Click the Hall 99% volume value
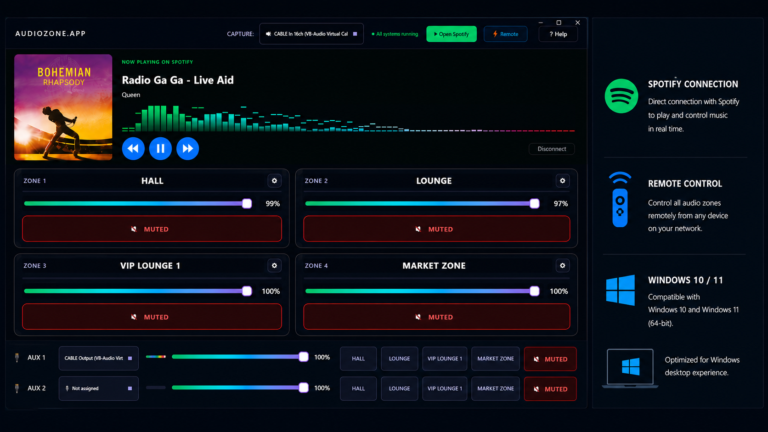The height and width of the screenshot is (432, 768). click(272, 203)
